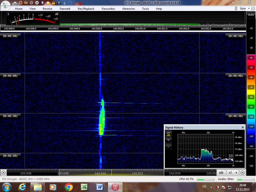This screenshot has width=256, height=192.
Task: Click the 20:48:40z timestamp label at left
Action: pyautogui.click(x=10, y=76)
